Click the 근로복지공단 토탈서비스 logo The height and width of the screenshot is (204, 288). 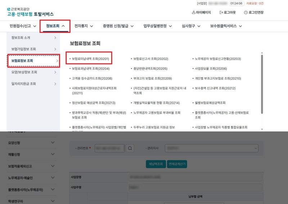30,12
